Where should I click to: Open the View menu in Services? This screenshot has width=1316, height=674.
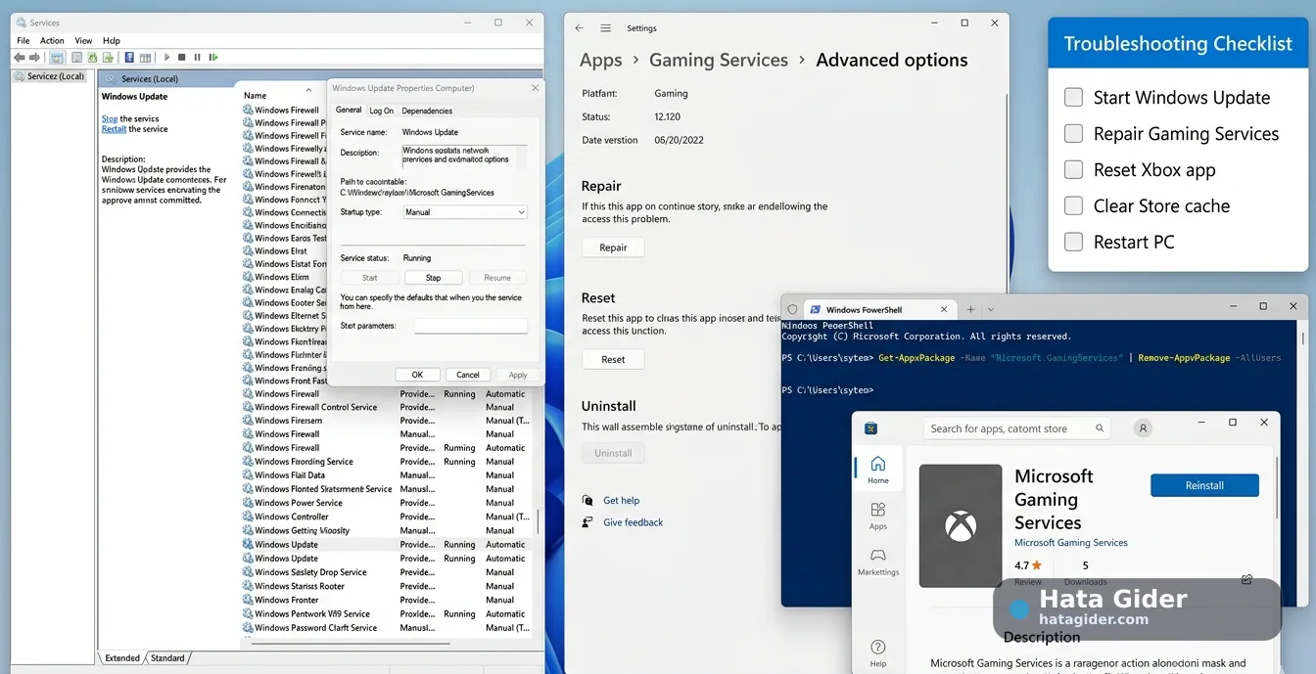(x=83, y=41)
